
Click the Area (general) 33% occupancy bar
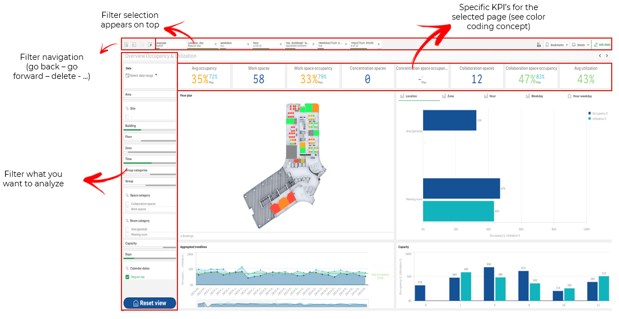click(449, 120)
